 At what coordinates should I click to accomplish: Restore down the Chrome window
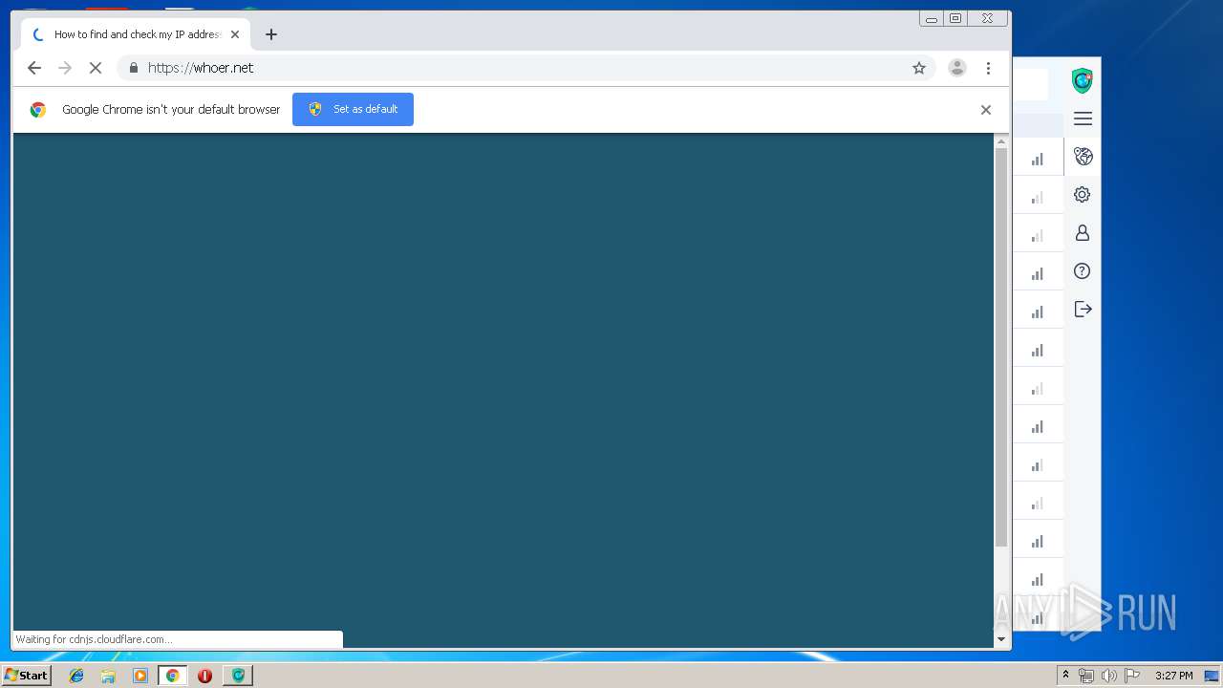click(955, 18)
